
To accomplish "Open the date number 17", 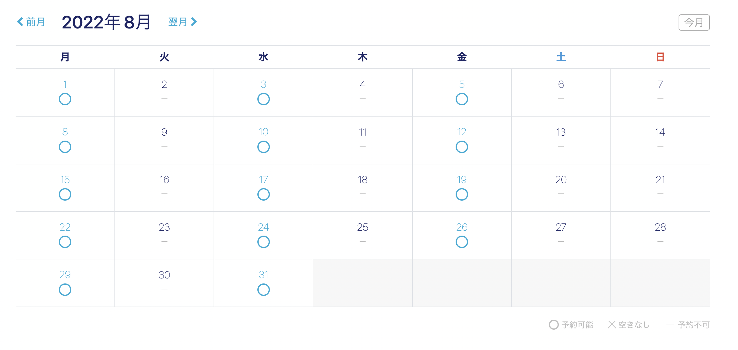I will [263, 180].
